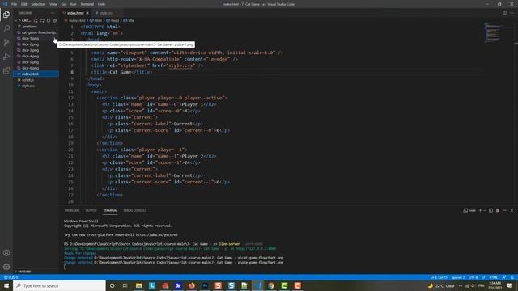Image resolution: width=518 pixels, height=291 pixels.
Task: Click Split Terminal icon
Action: [491, 210]
